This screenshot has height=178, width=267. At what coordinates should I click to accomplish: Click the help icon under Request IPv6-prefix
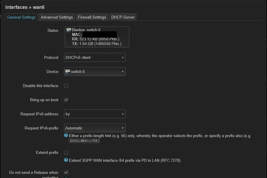point(66,136)
